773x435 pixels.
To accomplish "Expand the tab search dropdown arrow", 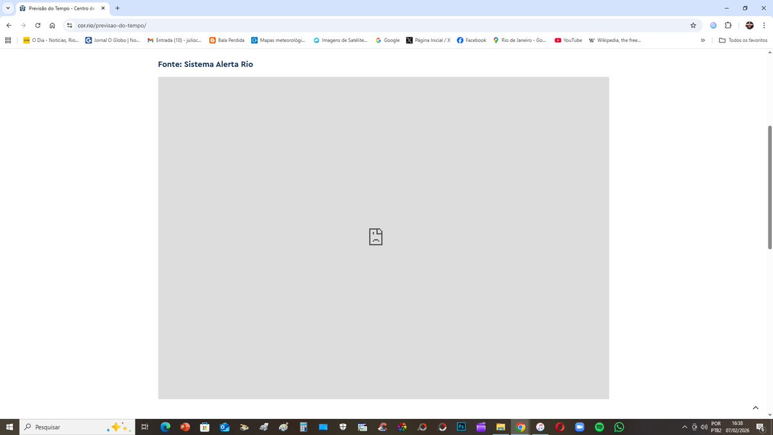I will [x=6, y=8].
